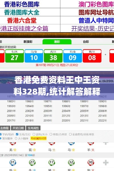114x171 pixels.
Task: Open the 图库网址导航 link
Action: point(96,12)
